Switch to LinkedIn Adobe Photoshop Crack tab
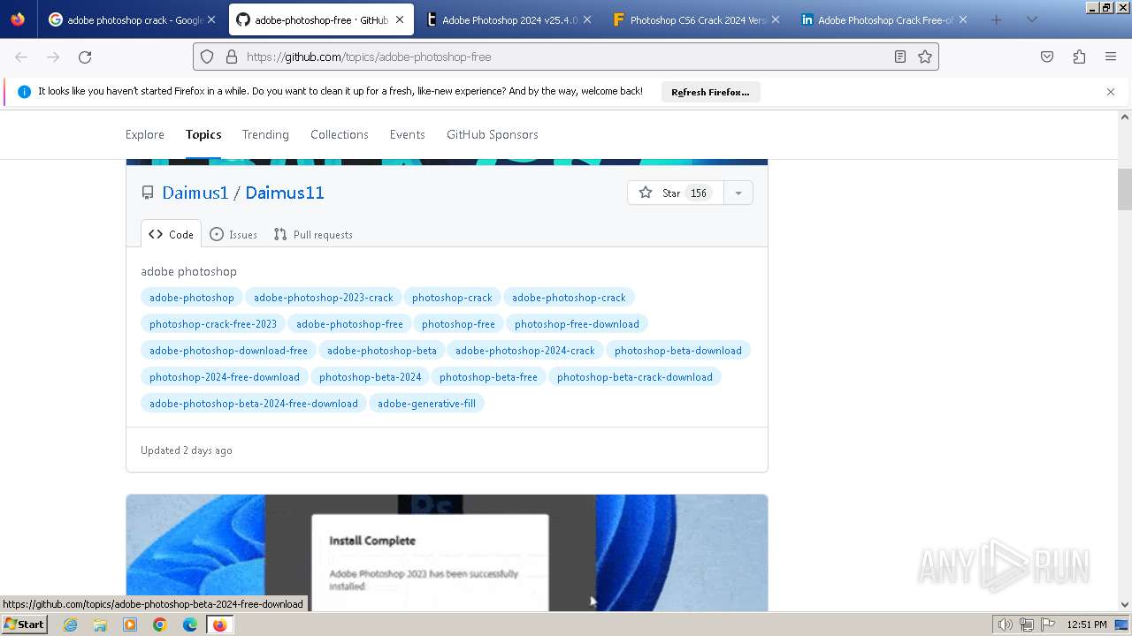 884,19
